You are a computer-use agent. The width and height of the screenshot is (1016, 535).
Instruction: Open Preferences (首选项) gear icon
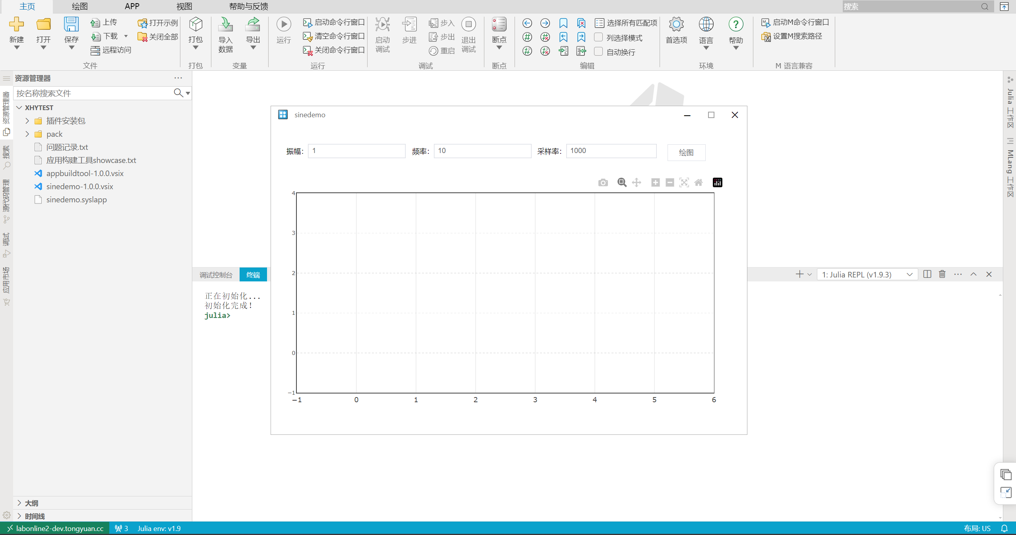(x=676, y=25)
